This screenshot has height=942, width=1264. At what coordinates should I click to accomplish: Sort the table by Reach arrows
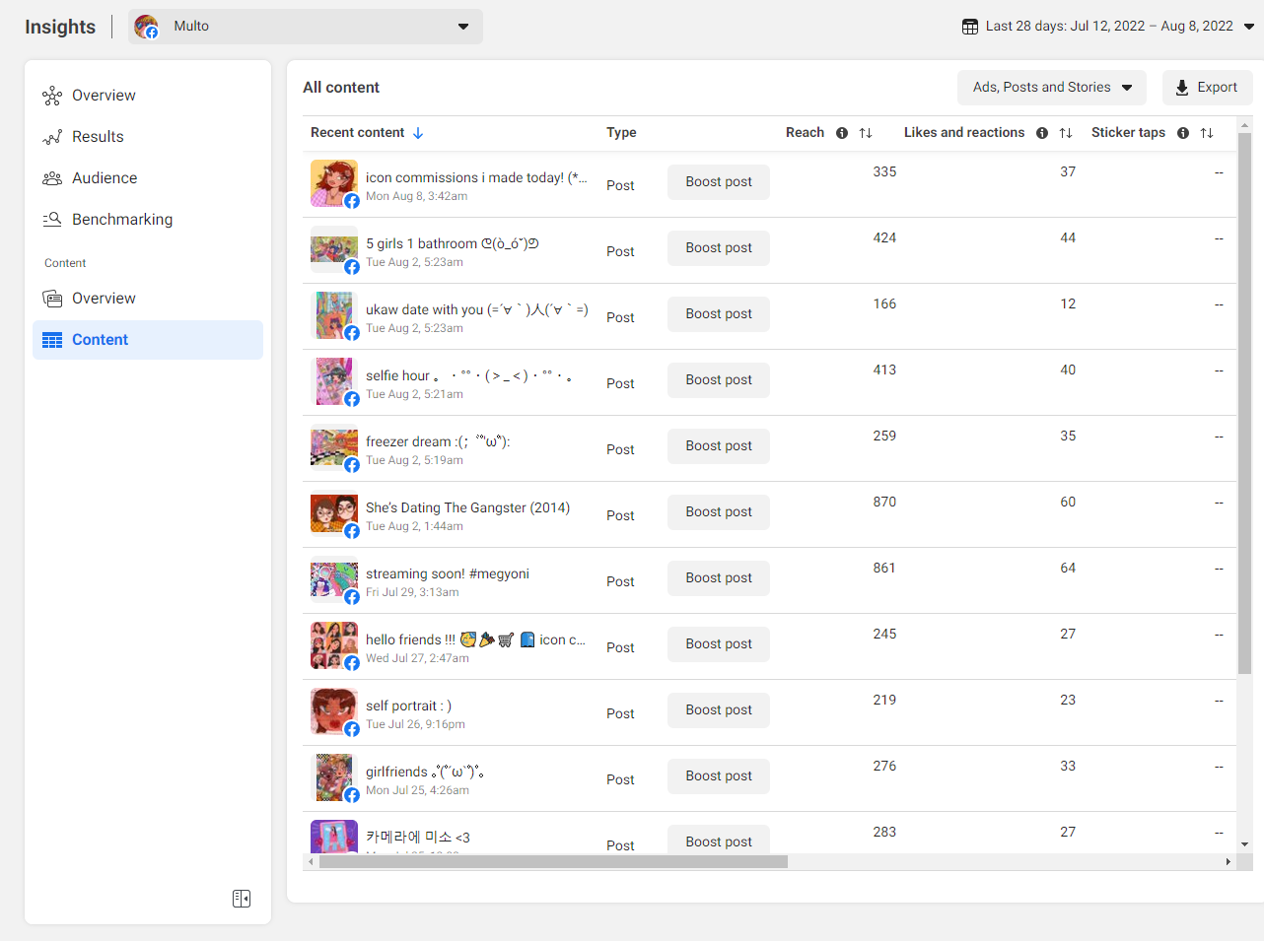pyautogui.click(x=866, y=133)
